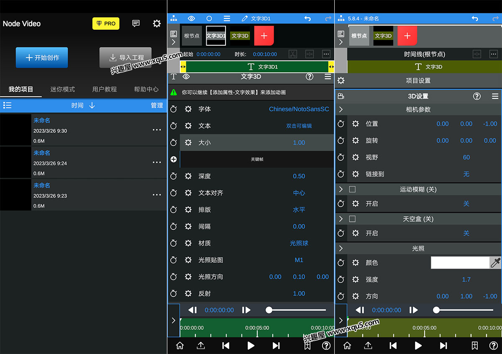This screenshot has height=354, width=502.
Task: Toggle list view icon in project list header
Action: pyautogui.click(x=7, y=105)
